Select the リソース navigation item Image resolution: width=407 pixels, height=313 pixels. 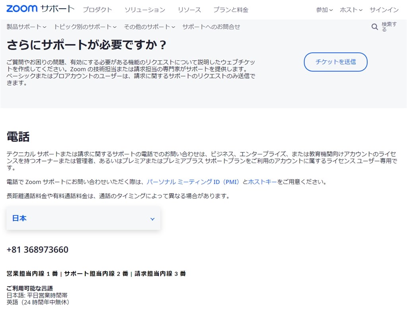click(190, 10)
